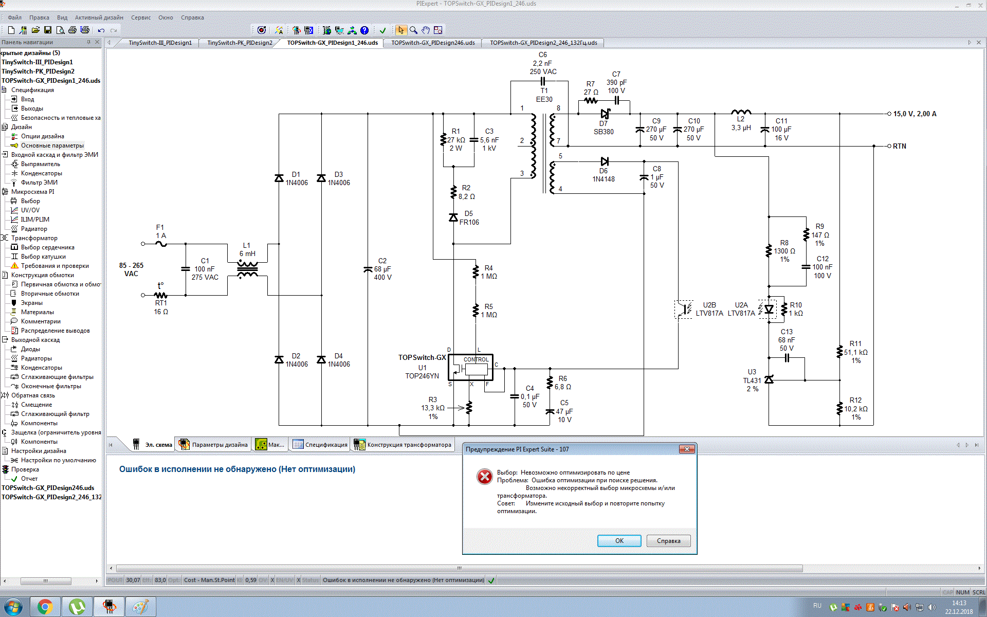Open the Правка menu

[x=39, y=17]
